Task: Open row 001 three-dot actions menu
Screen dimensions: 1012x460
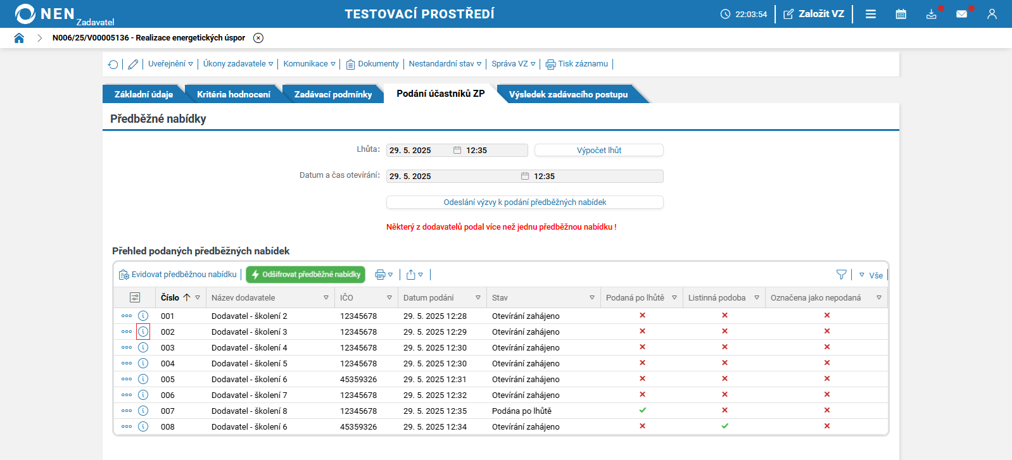Action: [127, 316]
